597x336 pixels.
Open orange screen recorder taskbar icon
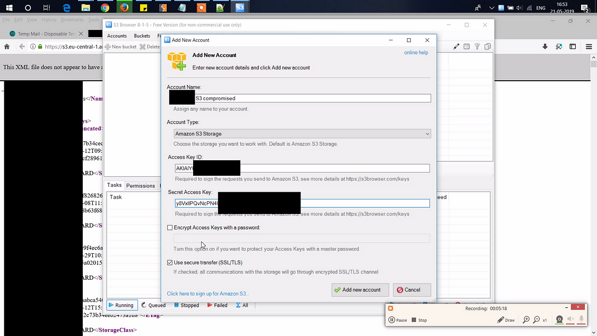202,7
